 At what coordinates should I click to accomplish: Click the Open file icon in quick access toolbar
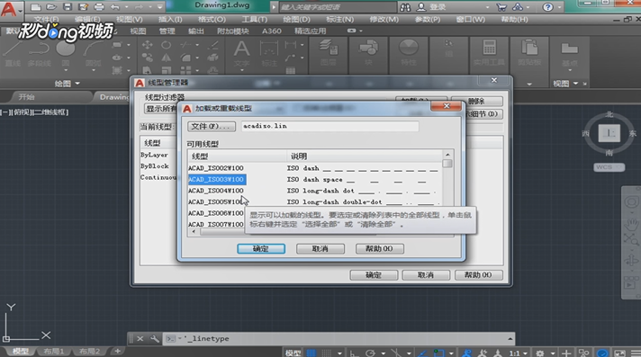[51, 7]
